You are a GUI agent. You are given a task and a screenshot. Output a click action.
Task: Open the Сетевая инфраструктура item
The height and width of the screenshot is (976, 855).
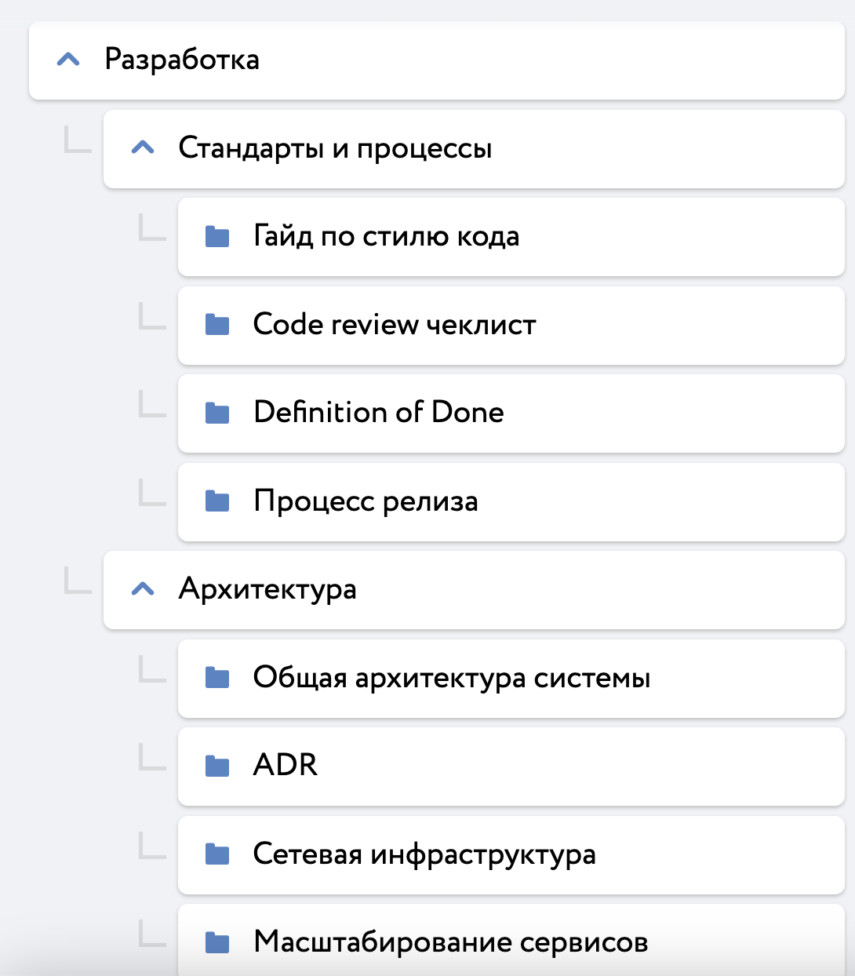[x=511, y=854]
